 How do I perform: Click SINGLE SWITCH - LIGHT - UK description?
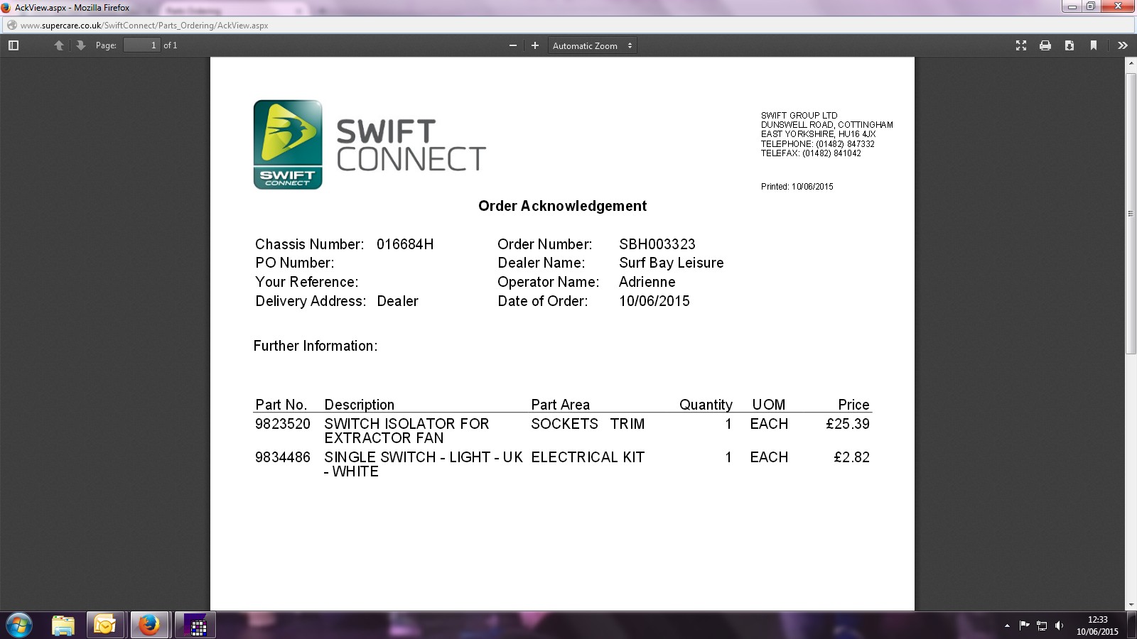424,464
